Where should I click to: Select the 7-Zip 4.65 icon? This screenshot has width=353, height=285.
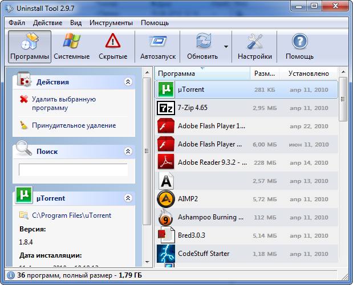(x=166, y=108)
